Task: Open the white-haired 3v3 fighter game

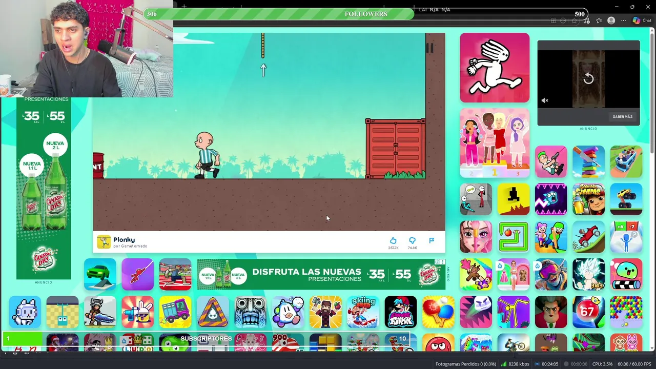Action: (x=588, y=274)
